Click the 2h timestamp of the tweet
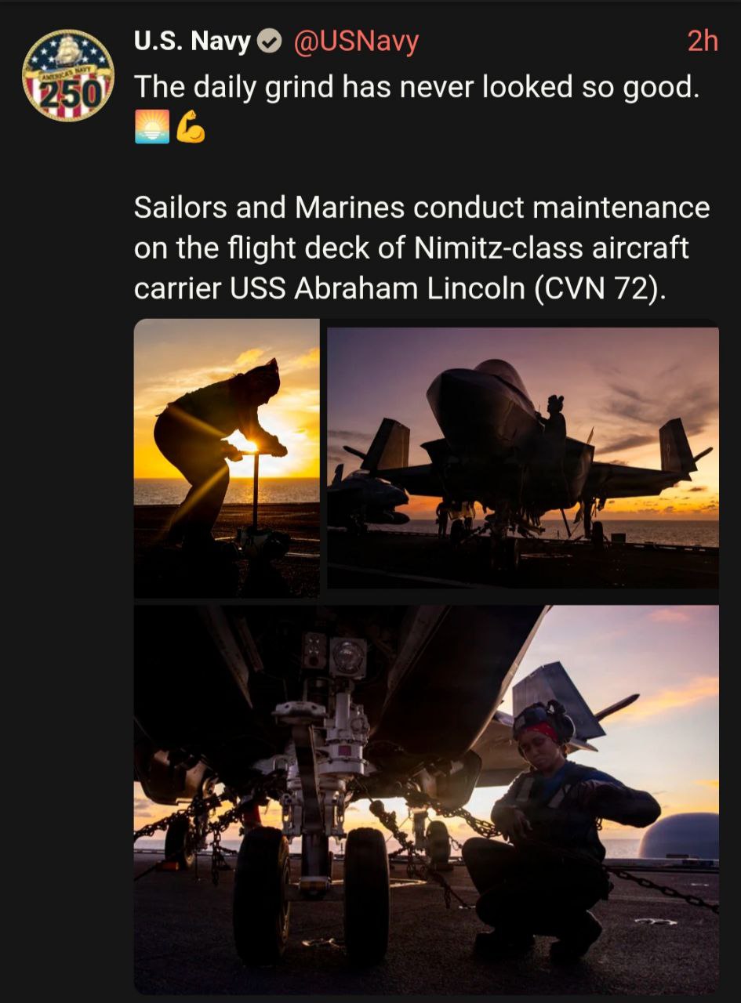Viewport: 741px width, 1003px height. coord(703,42)
